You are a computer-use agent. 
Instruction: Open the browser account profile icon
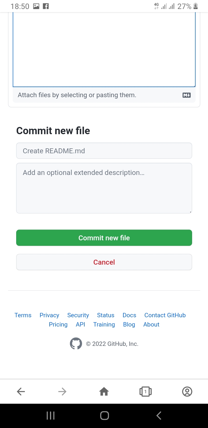coord(187,392)
